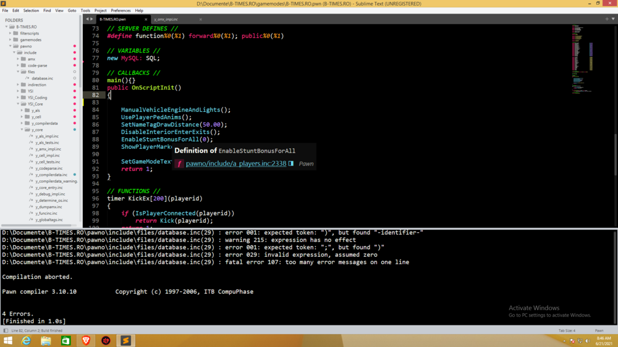Expand the gamemodes folder arrow
618x347 pixels.
pos(11,40)
